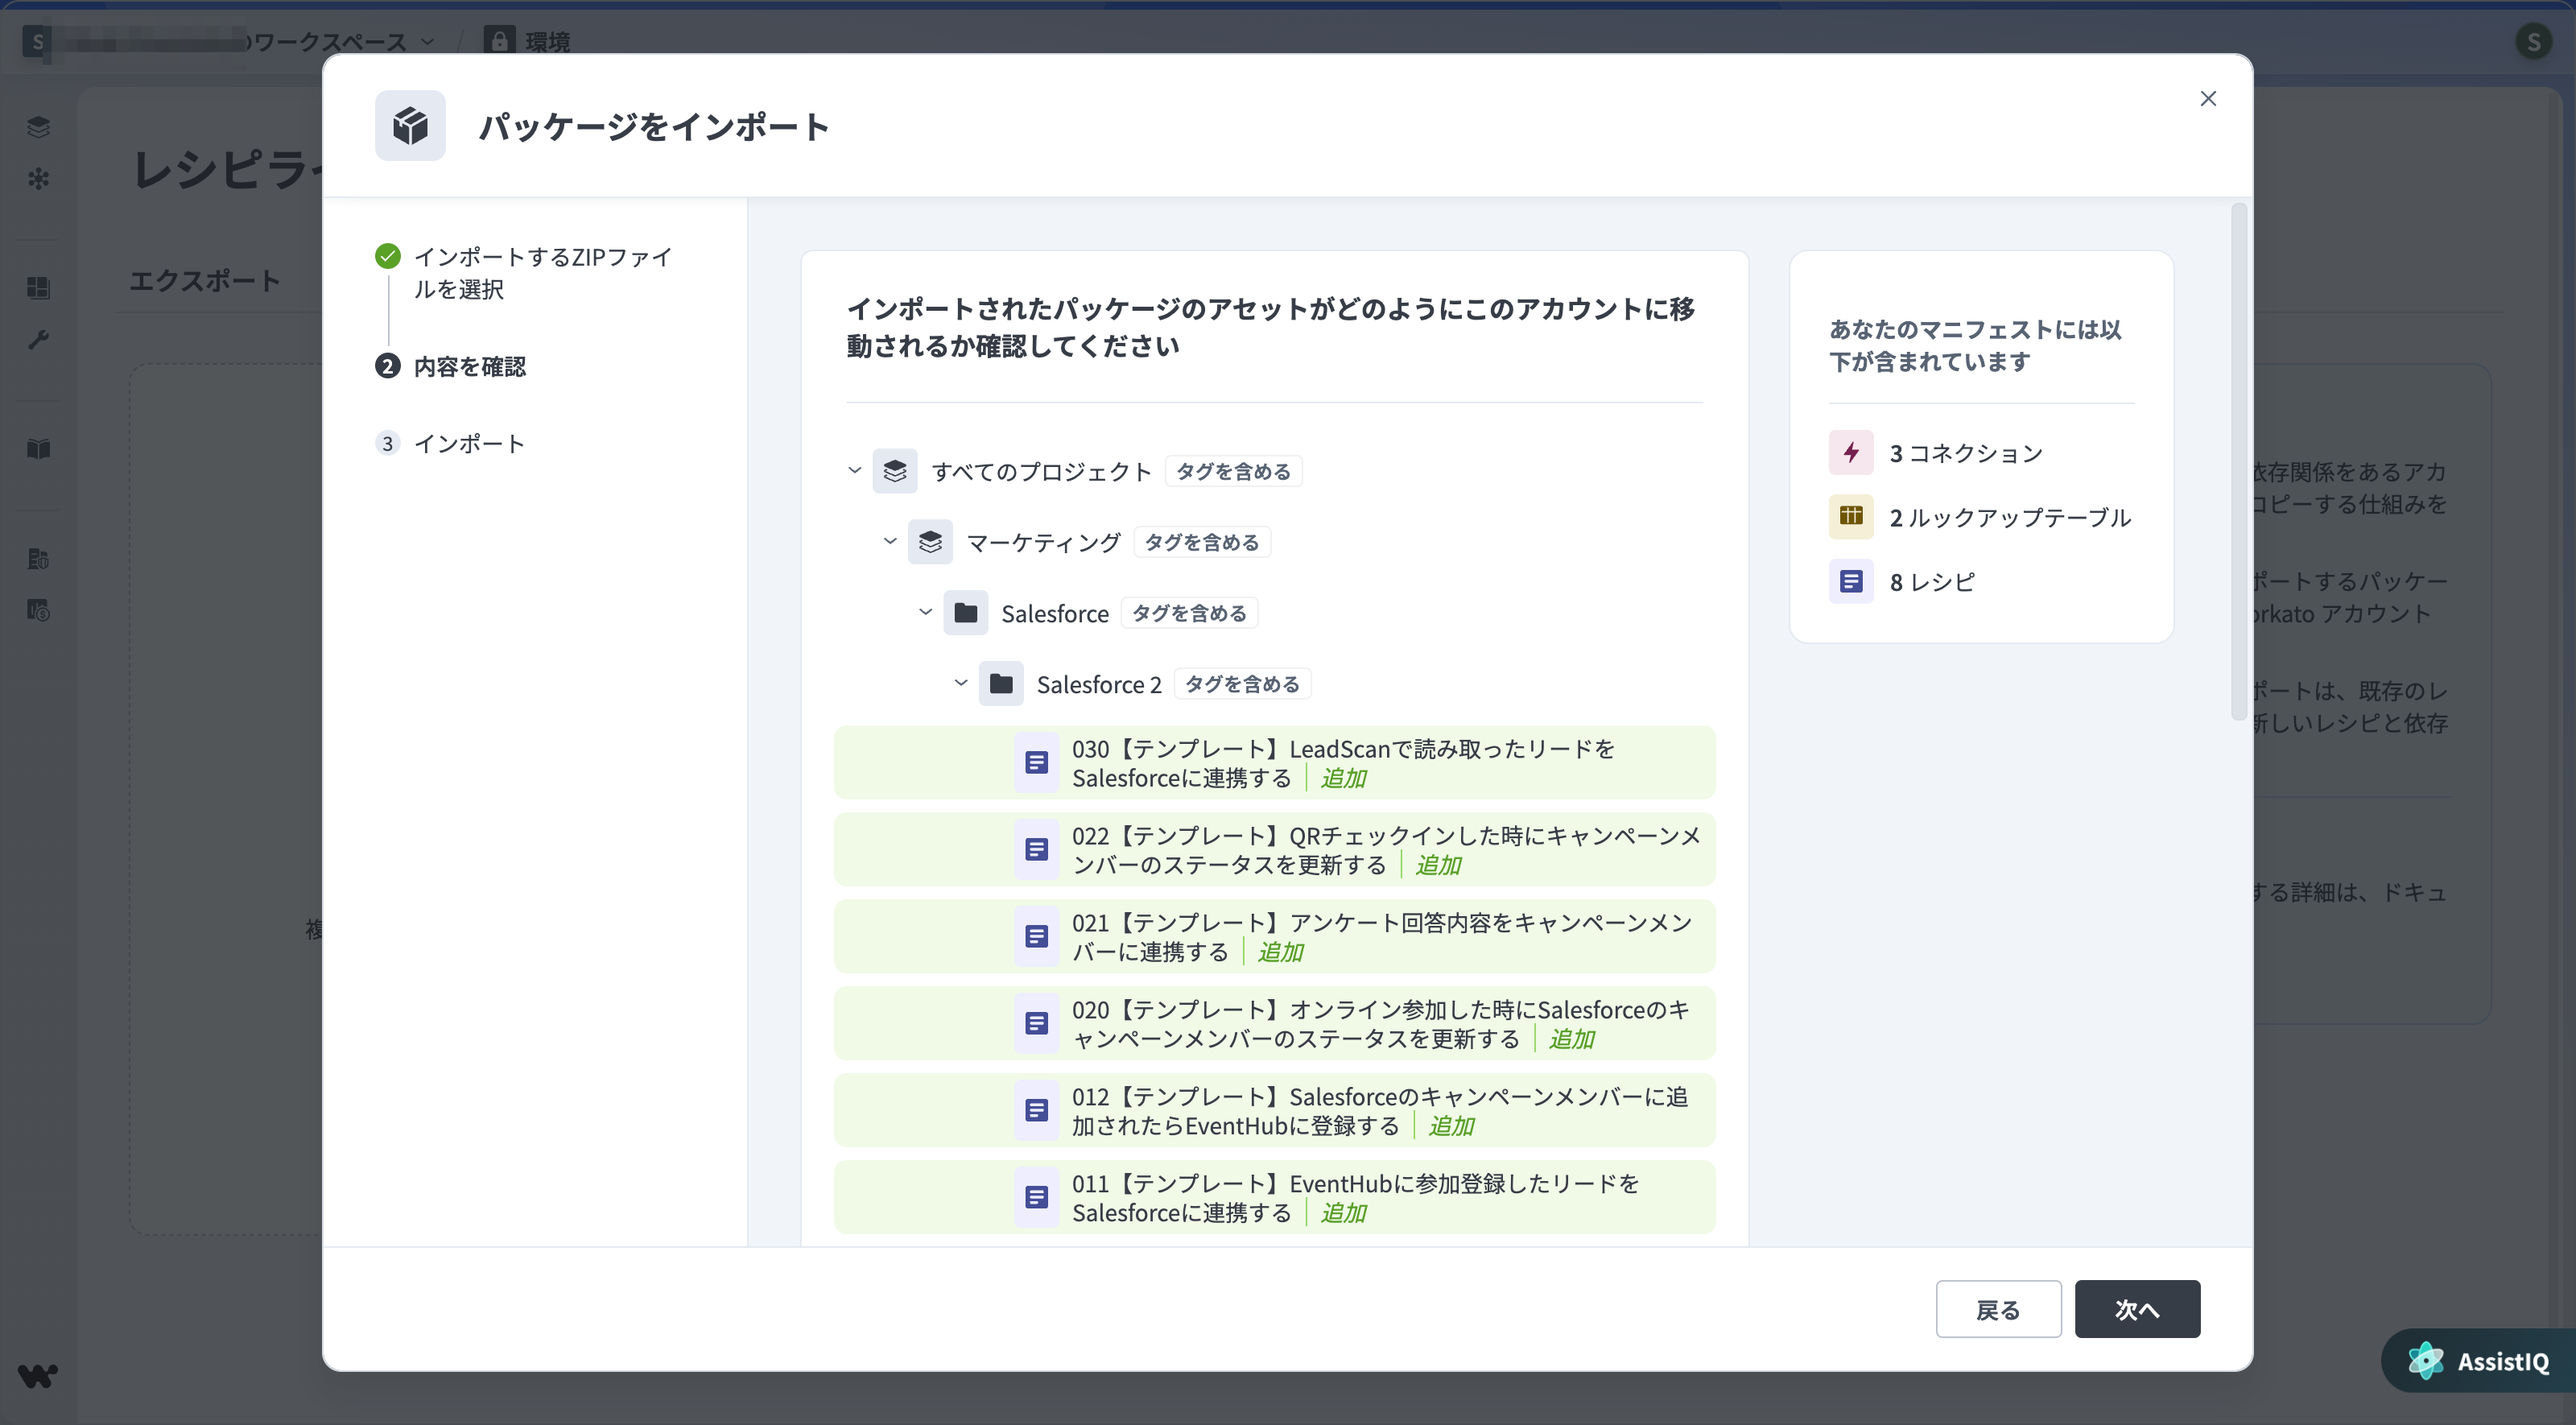2576x1425 pixels.
Task: Select the インポート step 3
Action: [x=470, y=444]
